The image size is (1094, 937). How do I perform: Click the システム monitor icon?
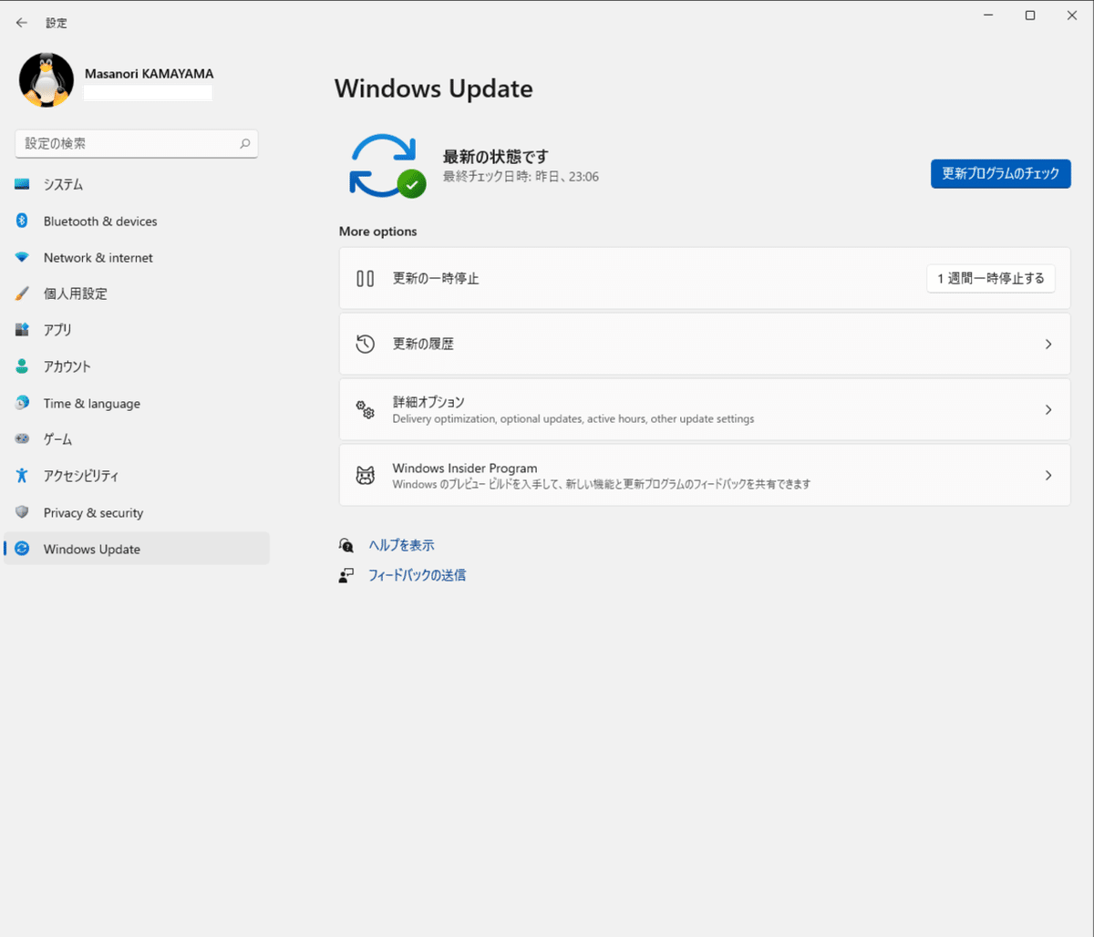click(x=23, y=184)
